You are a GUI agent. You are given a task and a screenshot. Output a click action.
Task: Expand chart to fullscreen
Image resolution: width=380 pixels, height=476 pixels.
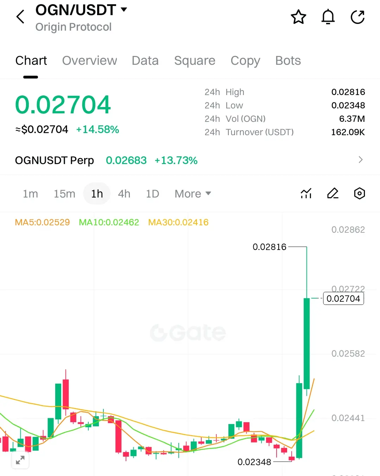point(20,460)
